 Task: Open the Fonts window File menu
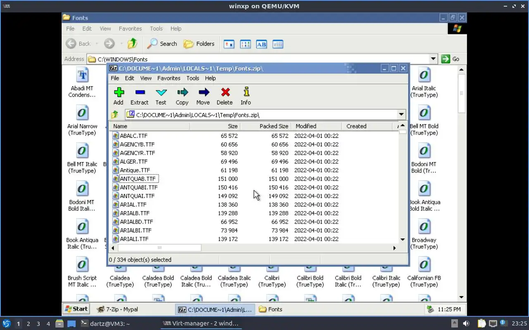[70, 28]
